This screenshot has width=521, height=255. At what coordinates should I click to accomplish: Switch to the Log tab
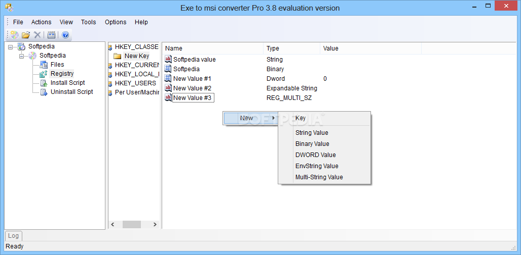point(13,236)
